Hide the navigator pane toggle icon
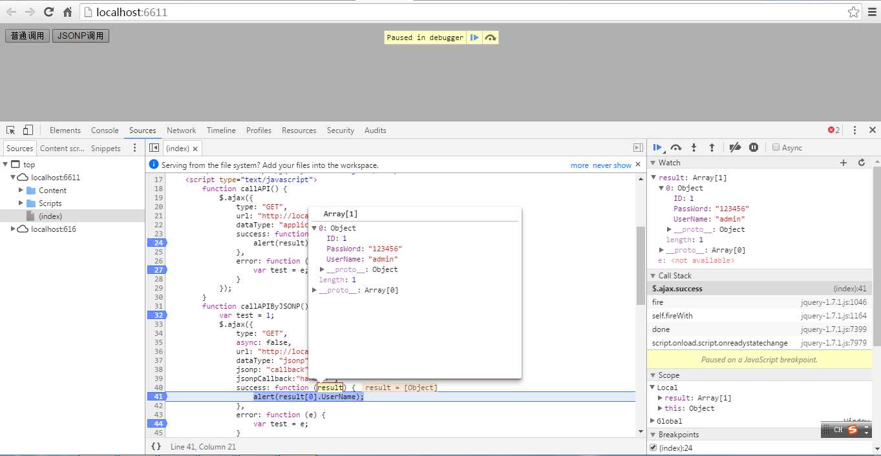Viewport: 881px width, 456px height. click(x=154, y=148)
